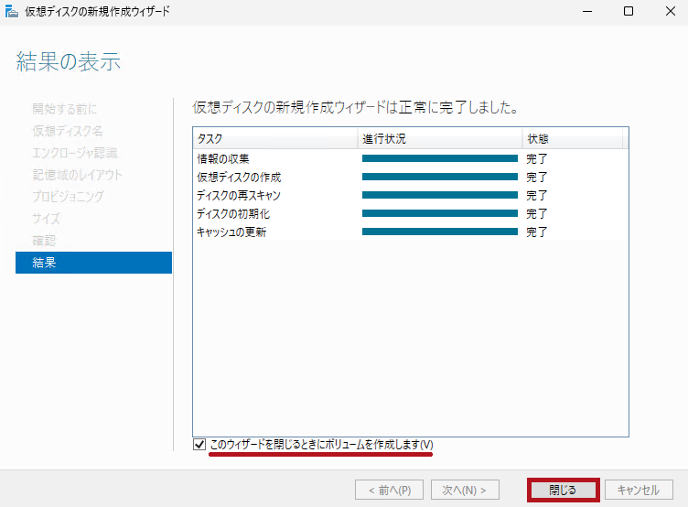Select the 結果 step in the sidebar

pyautogui.click(x=93, y=263)
